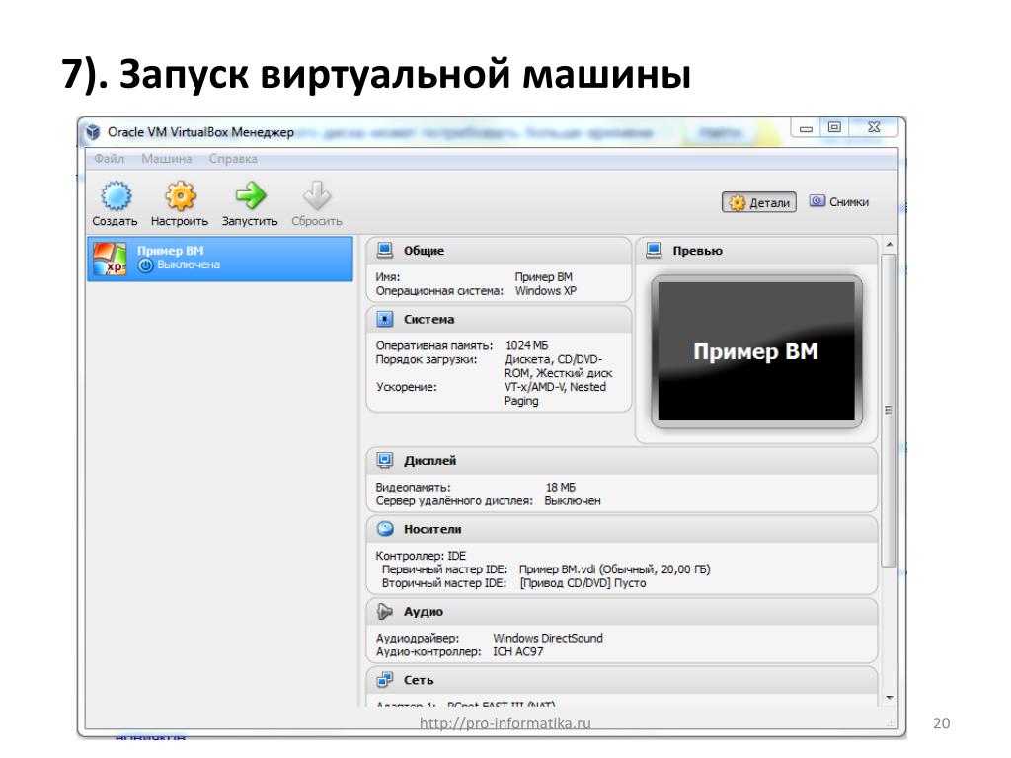Minimize the VirtualBox Менеджер window
This screenshot has height=758, width=1011.
(806, 127)
